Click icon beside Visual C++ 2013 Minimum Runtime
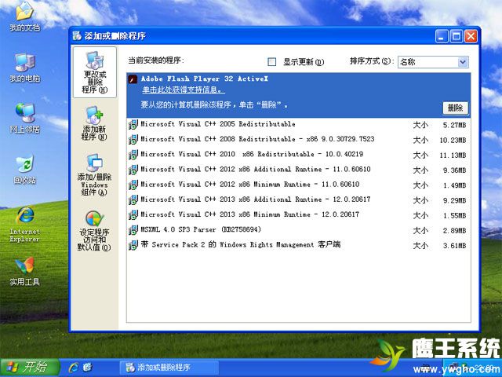 [133, 214]
